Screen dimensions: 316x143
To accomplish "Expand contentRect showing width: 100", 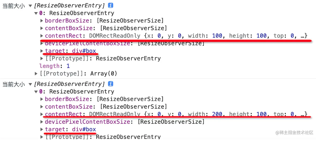I will 42,36.
